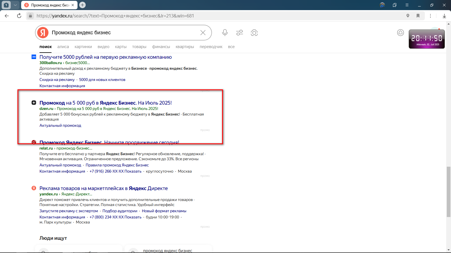Click the browser address bar URL
Viewport: 451px width, 253px height.
(115, 16)
